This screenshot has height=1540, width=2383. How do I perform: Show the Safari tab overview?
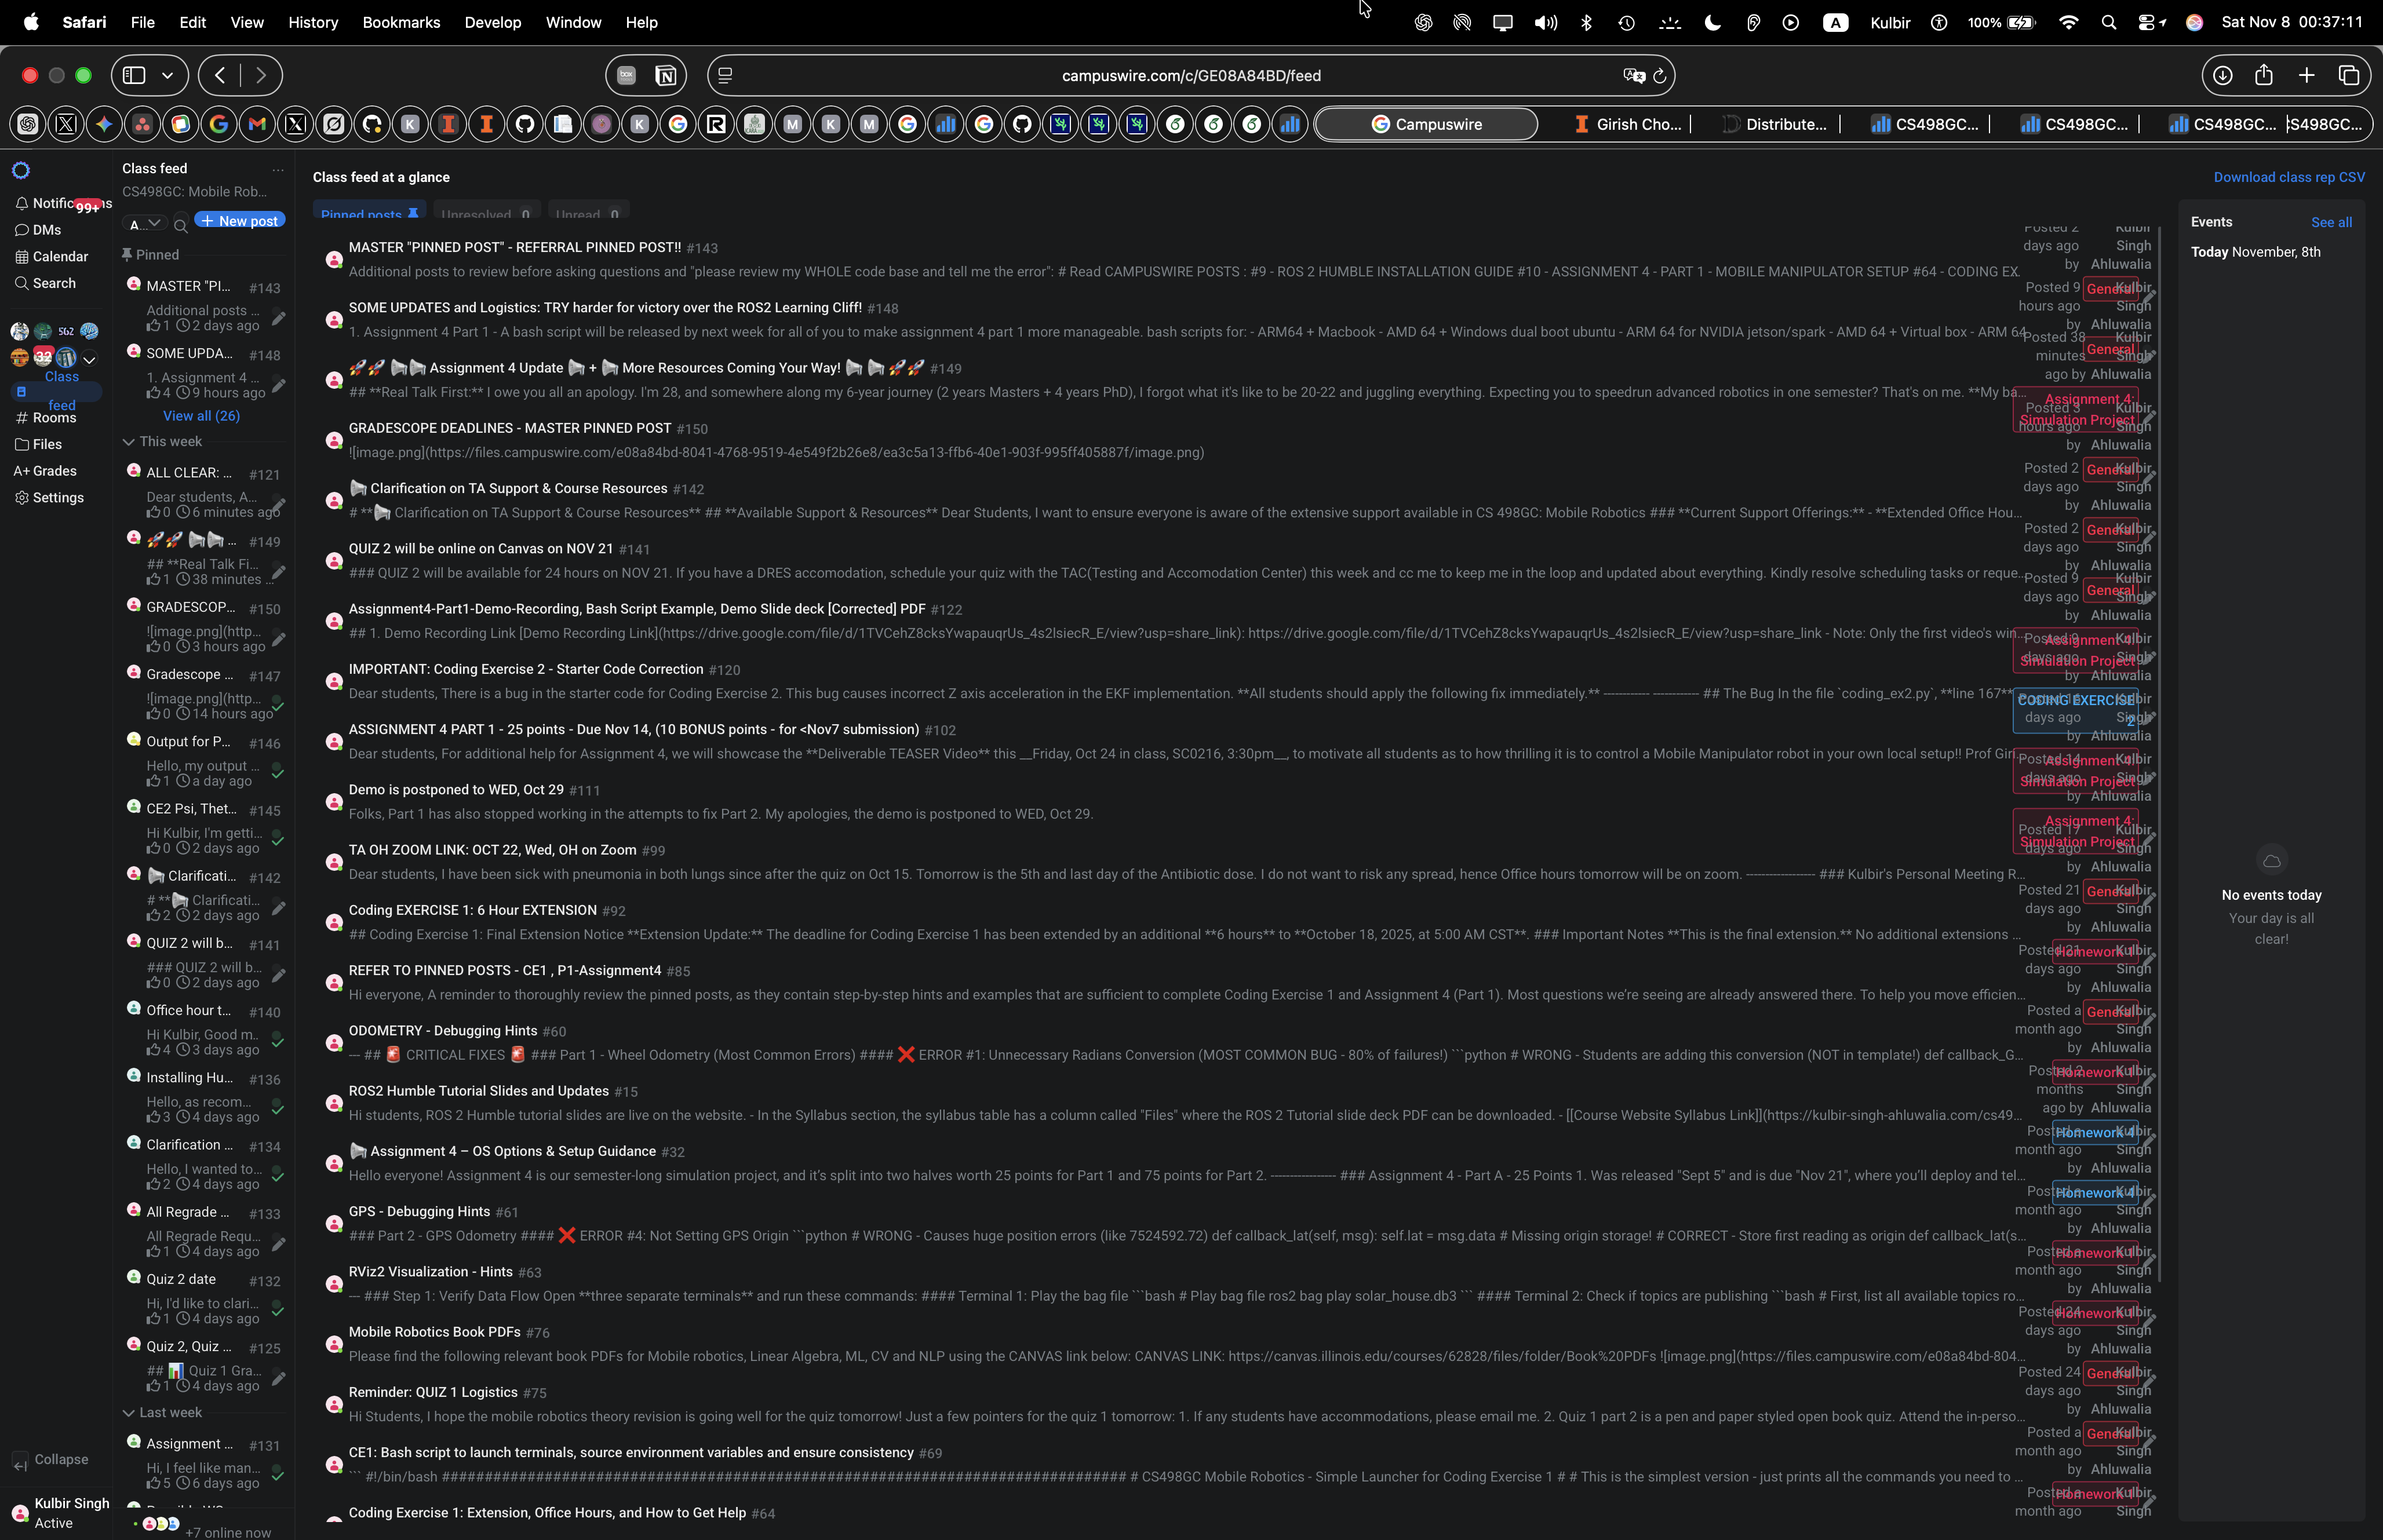[x=2348, y=75]
